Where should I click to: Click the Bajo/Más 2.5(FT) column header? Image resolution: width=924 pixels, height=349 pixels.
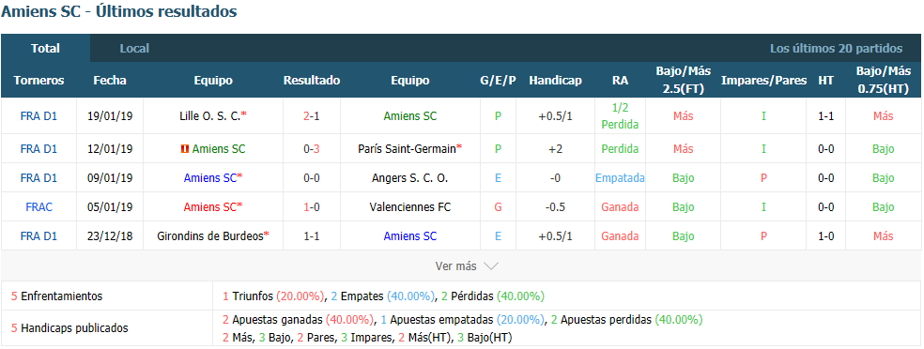(x=683, y=81)
